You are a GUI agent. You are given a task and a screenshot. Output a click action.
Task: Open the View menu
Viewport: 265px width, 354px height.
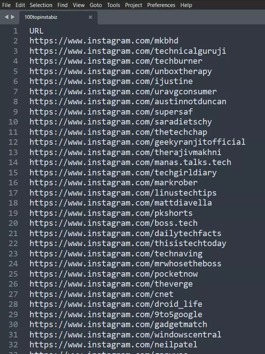(x=78, y=5)
